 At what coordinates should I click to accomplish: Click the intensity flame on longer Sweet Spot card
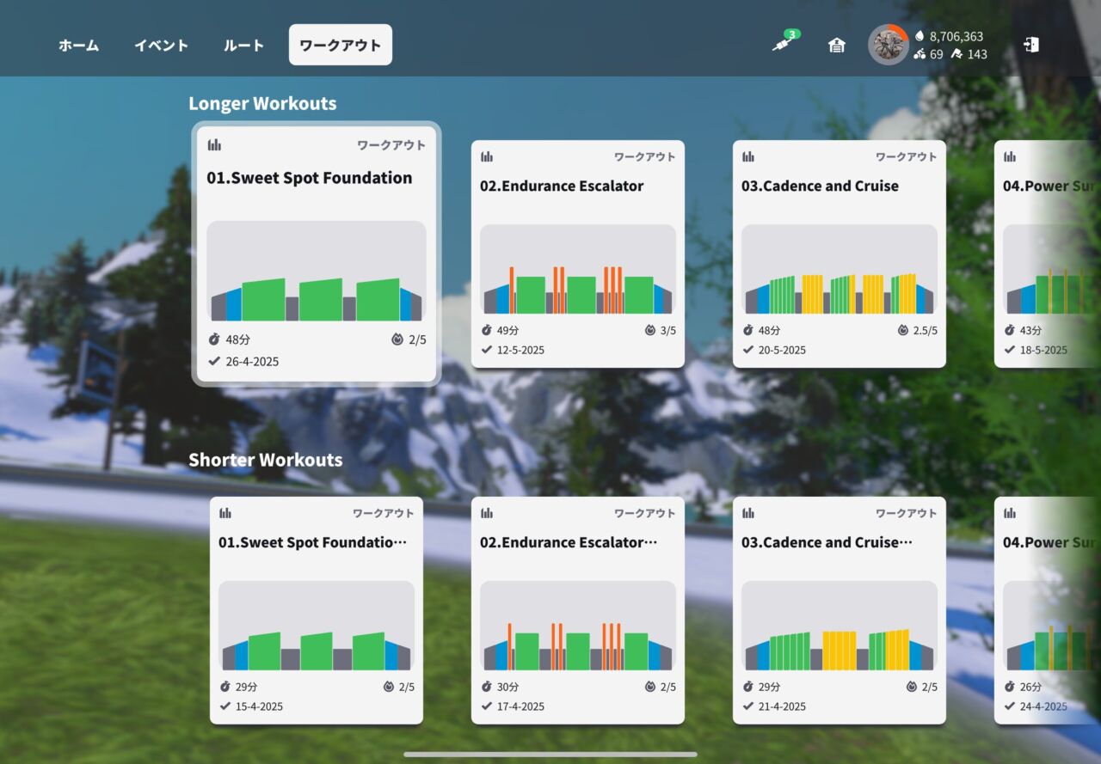click(x=397, y=339)
